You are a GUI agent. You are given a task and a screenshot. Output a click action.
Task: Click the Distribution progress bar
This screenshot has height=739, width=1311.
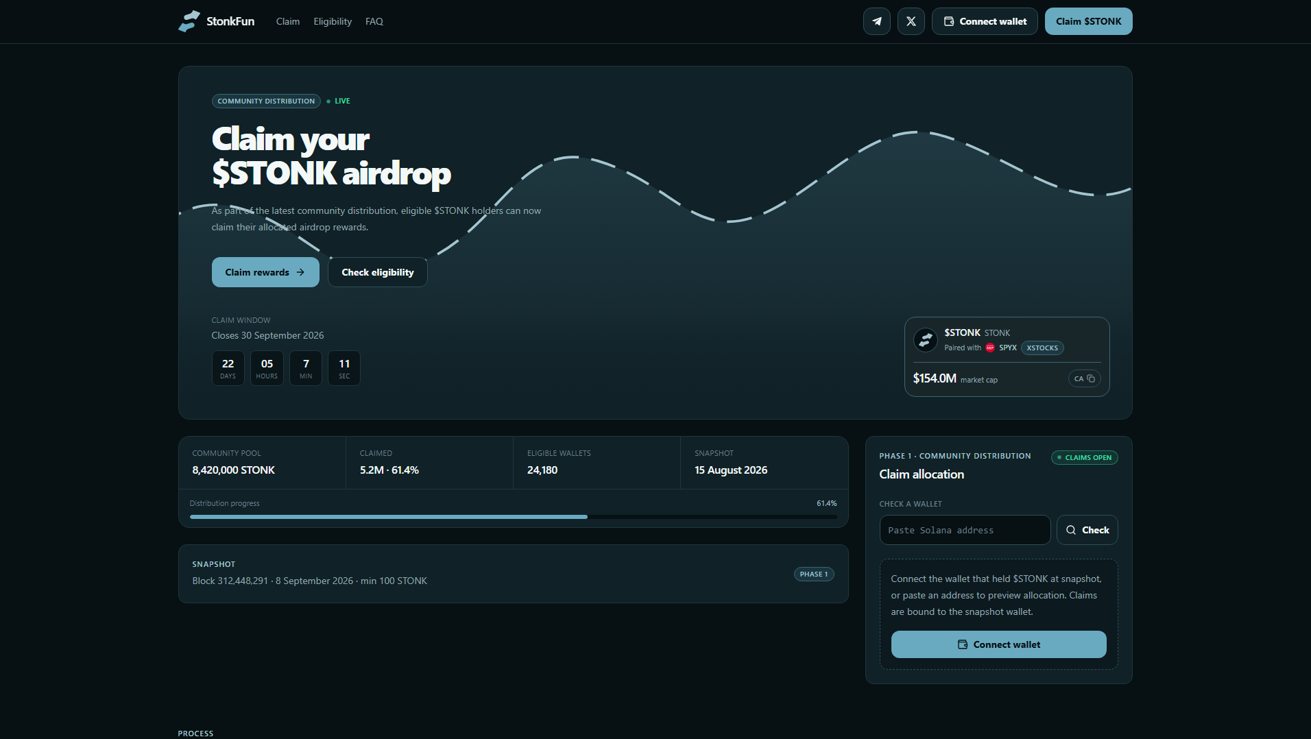[x=513, y=517]
